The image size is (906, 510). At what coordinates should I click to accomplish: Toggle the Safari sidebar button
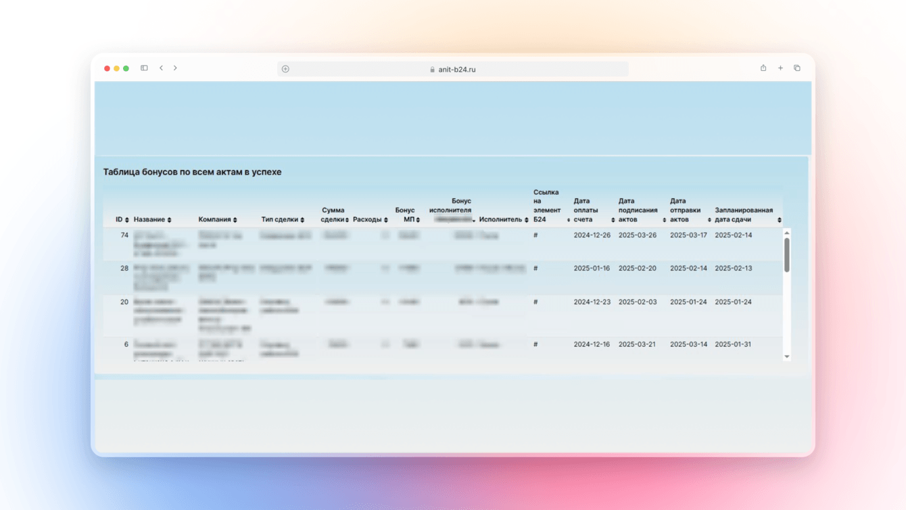pos(144,68)
